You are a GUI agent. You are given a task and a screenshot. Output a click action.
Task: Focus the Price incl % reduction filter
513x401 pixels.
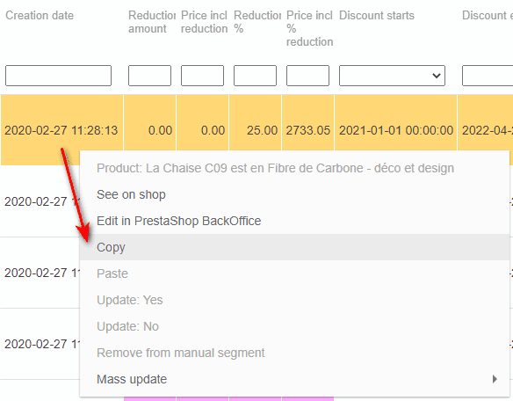pos(307,76)
